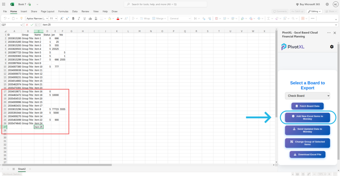The height and width of the screenshot is (176, 340).
Task: Switch to the Insert tab
Action: click(x=24, y=11)
